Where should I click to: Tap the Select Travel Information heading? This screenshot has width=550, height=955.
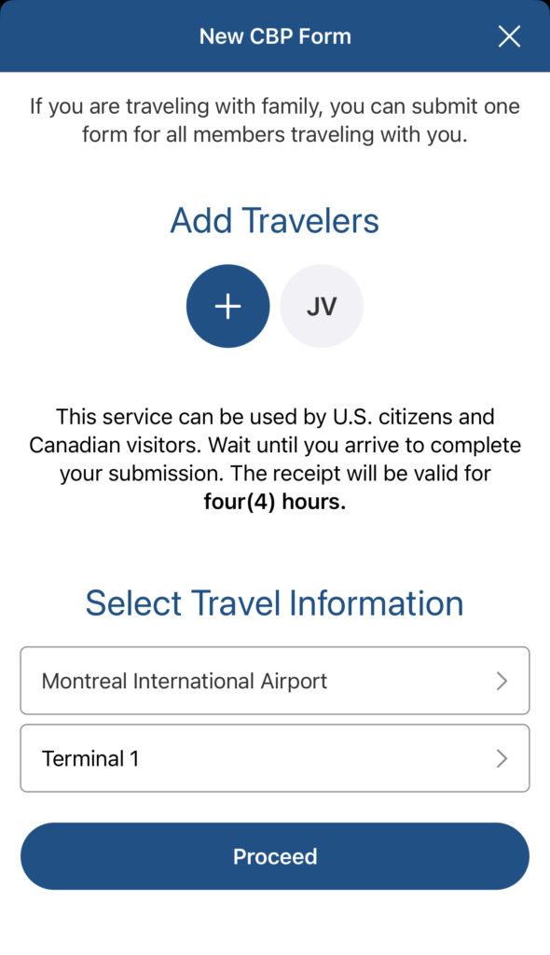click(x=275, y=603)
